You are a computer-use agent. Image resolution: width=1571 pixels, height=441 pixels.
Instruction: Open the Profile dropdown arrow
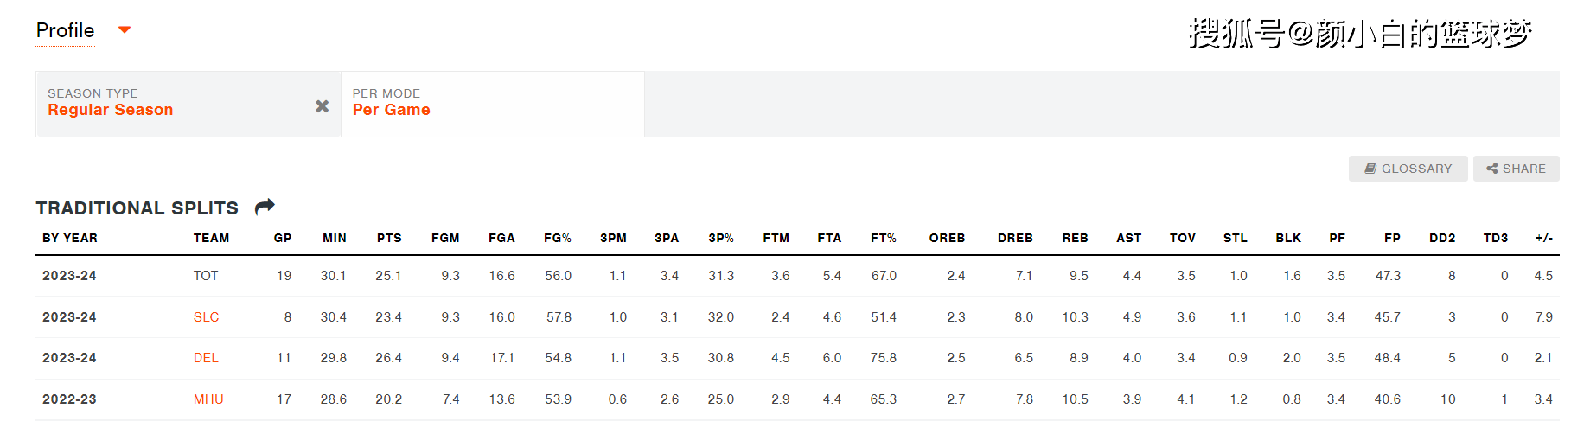(125, 29)
